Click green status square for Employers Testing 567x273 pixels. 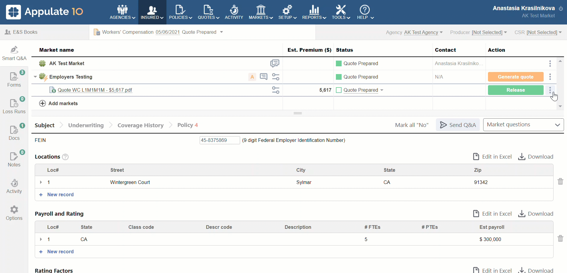click(x=339, y=77)
